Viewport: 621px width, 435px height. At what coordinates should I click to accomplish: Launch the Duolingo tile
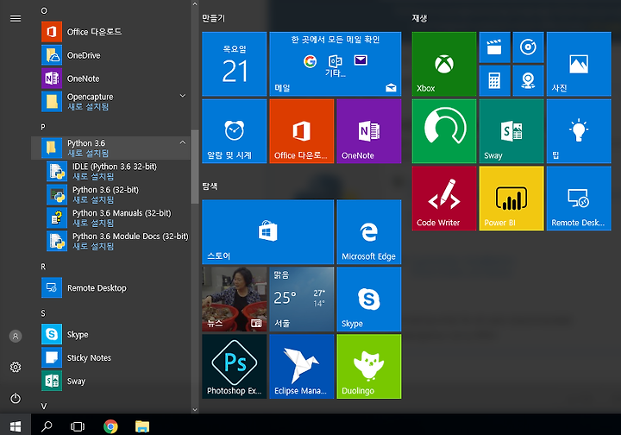[x=369, y=367]
